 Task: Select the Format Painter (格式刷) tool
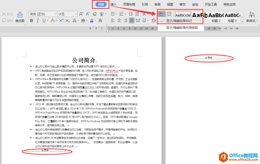point(20,17)
